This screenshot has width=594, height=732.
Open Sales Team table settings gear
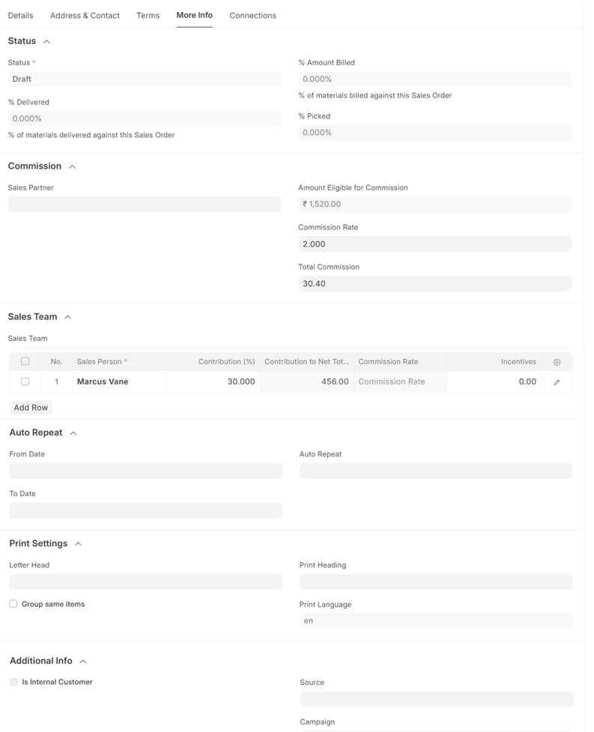557,362
